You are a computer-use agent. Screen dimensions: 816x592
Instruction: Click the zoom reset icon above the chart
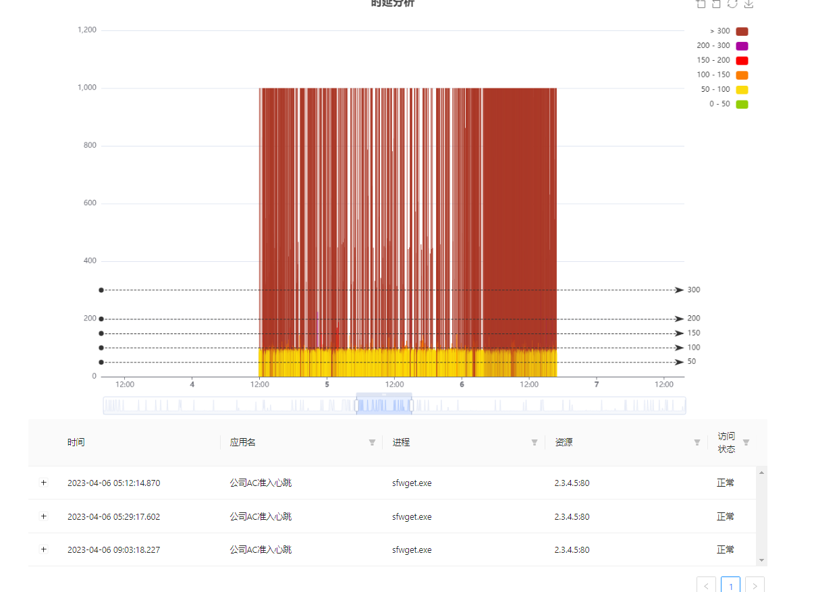(x=716, y=4)
